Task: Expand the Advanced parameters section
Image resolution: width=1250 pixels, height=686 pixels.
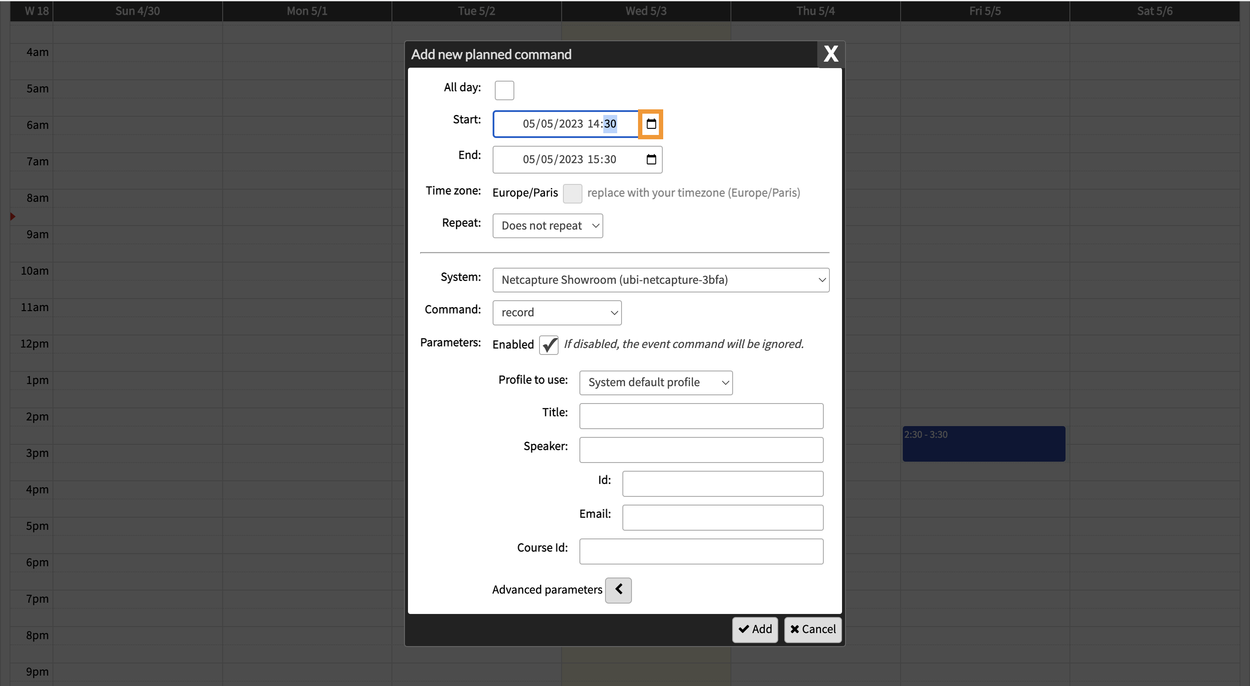Action: coord(618,590)
